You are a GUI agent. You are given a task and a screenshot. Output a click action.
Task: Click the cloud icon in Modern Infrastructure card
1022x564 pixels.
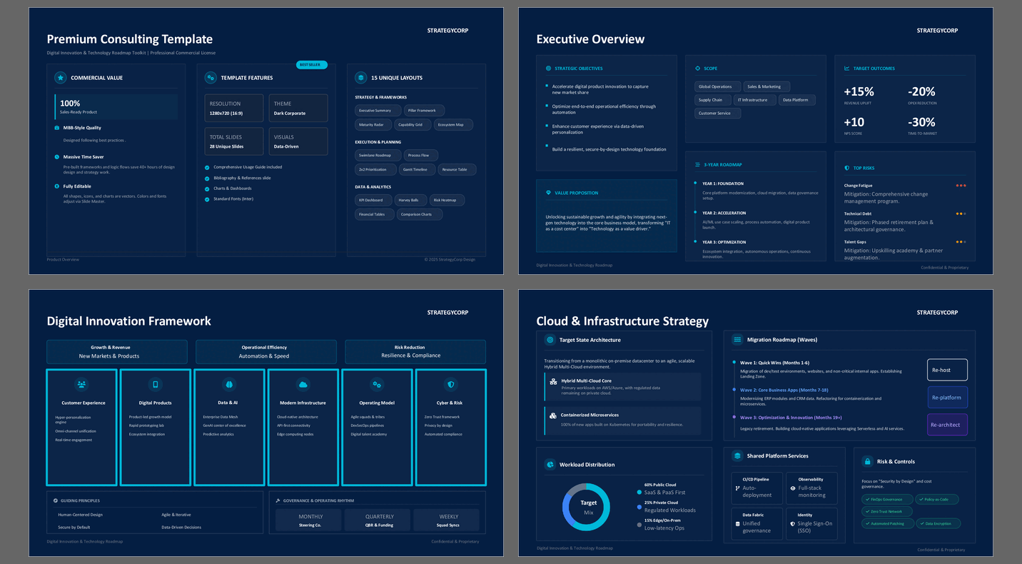(303, 384)
